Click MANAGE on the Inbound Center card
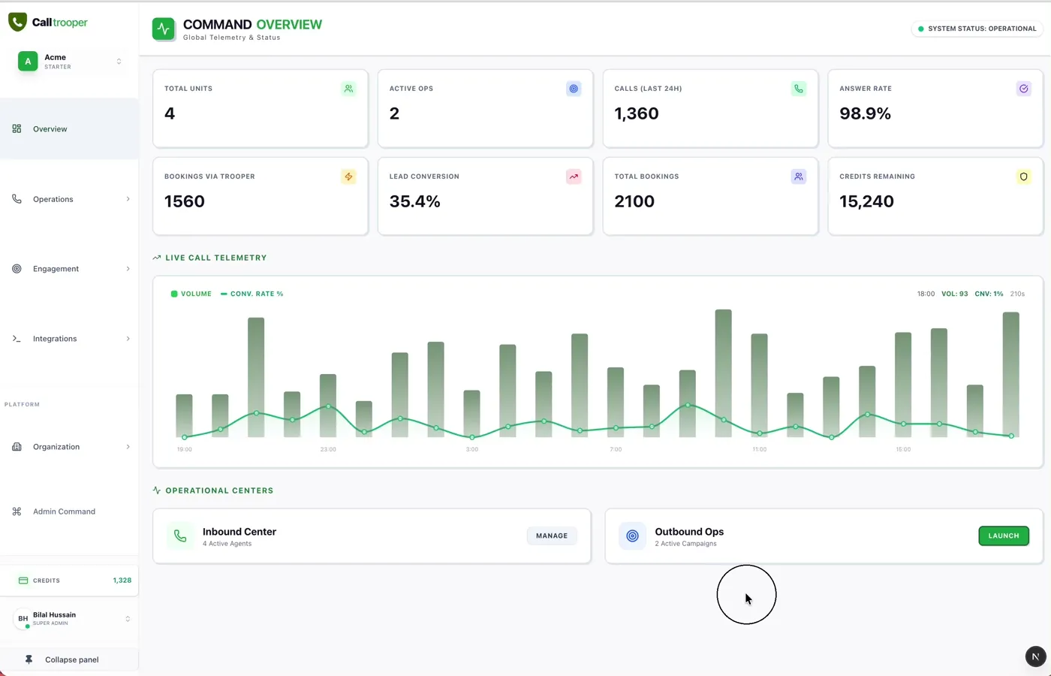The height and width of the screenshot is (676, 1051). click(x=551, y=536)
